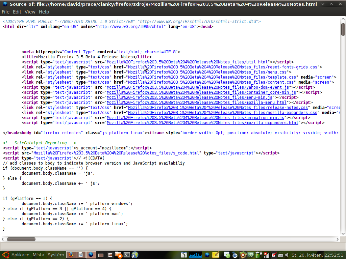
Task: Click the small globe tray icon
Action: pyautogui.click(x=207, y=255)
